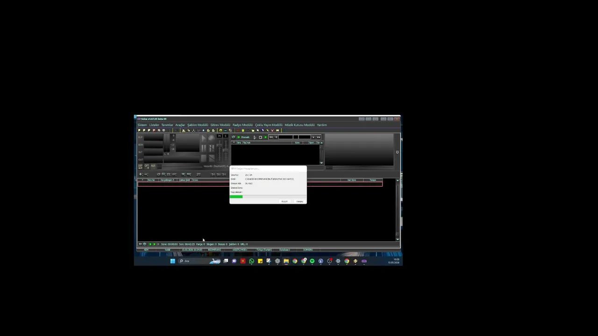This screenshot has width=598, height=336.
Task: Click the gear icon right of the preview panel
Action: 397,152
